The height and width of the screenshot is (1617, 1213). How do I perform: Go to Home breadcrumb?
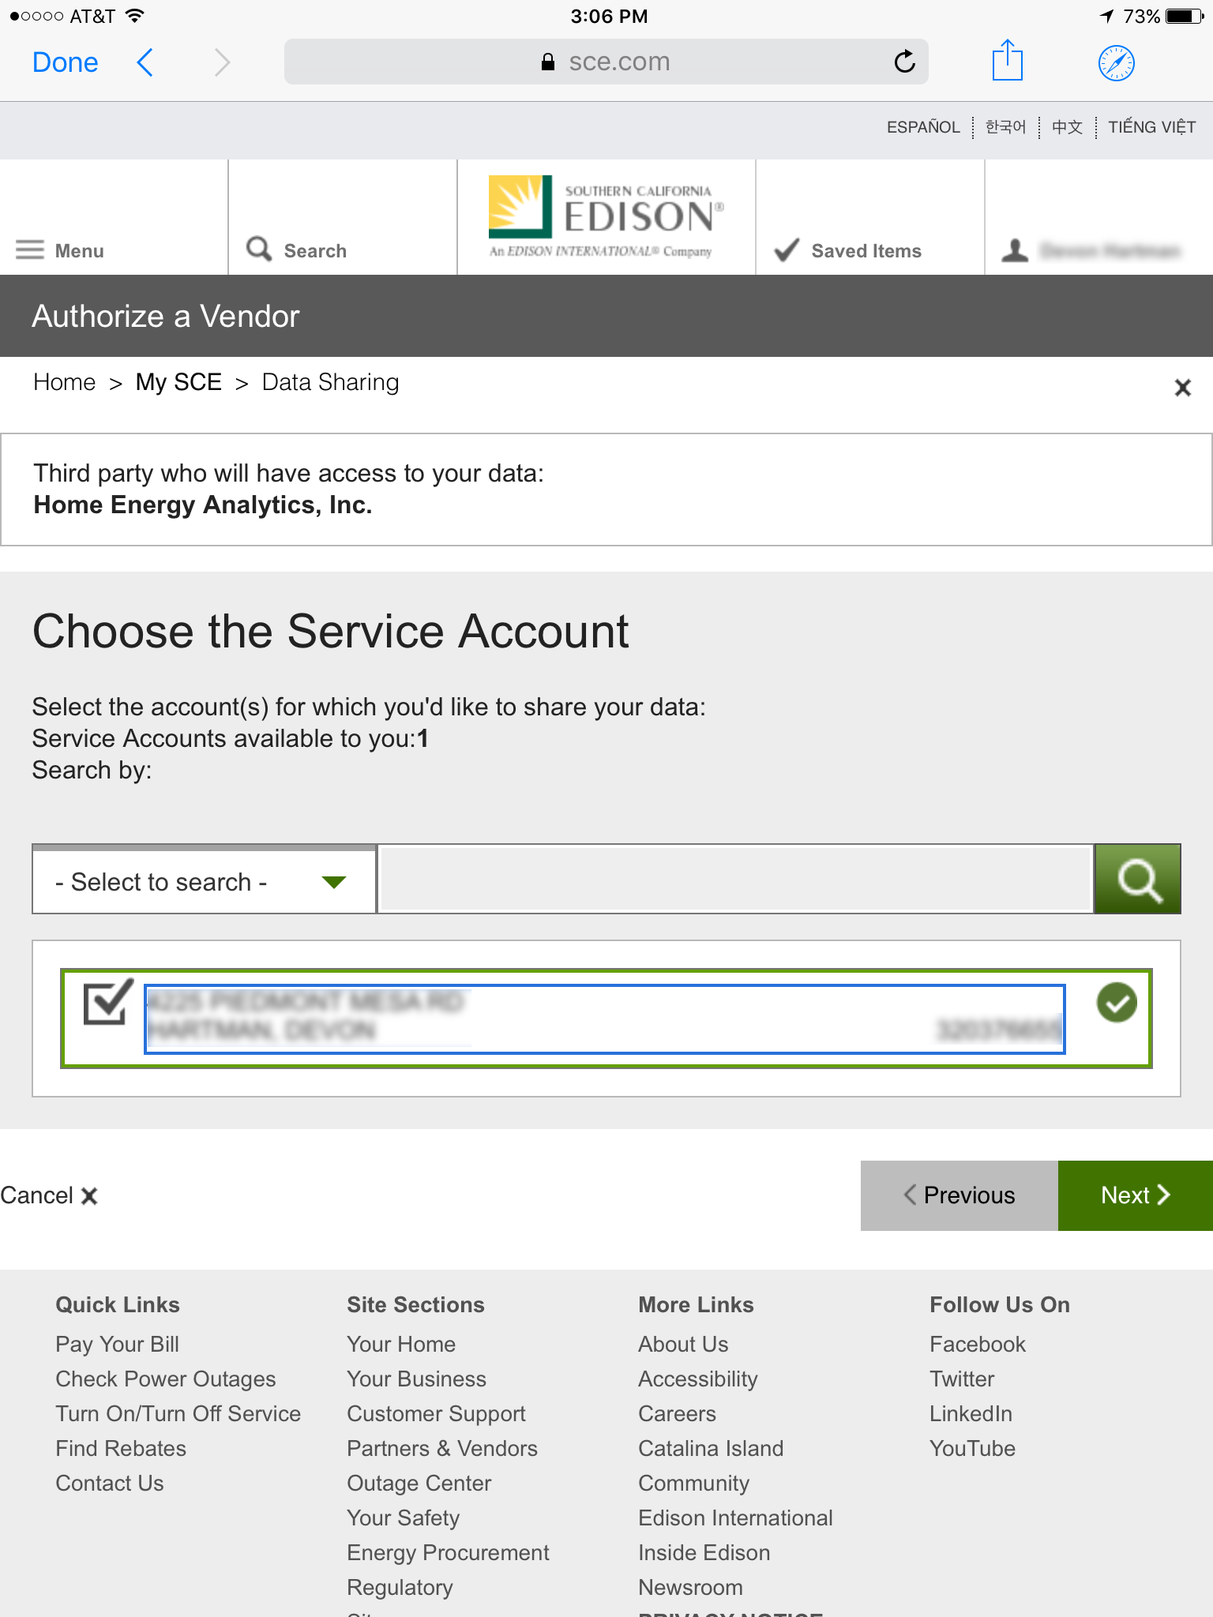[64, 382]
